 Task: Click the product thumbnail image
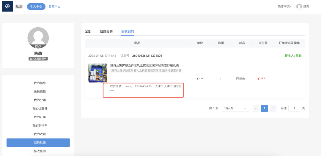tap(98, 73)
